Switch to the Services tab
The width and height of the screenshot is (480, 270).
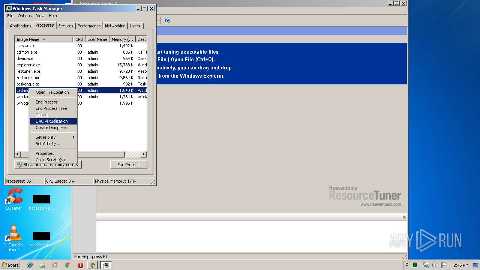click(x=66, y=26)
